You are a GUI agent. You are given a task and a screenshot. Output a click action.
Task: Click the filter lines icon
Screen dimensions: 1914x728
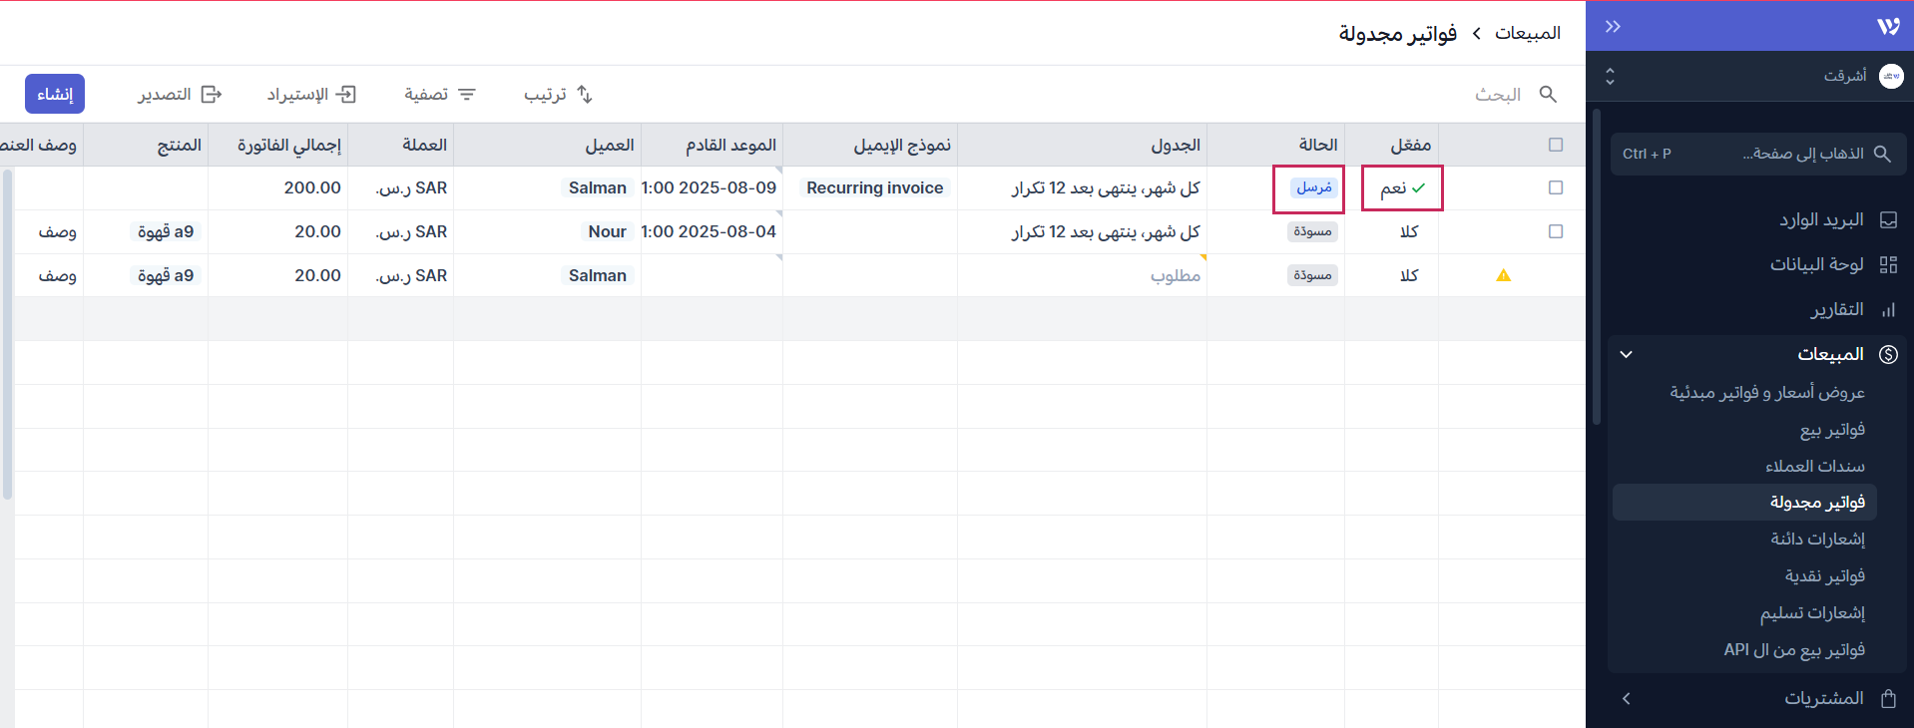click(x=467, y=94)
